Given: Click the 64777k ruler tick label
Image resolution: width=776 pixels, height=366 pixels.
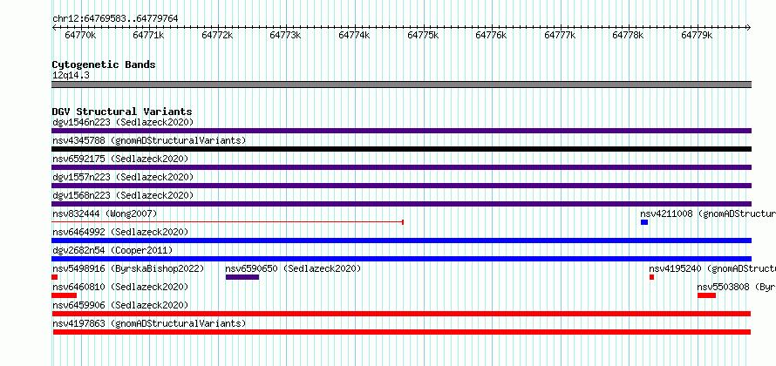Looking at the screenshot, I should point(560,35).
